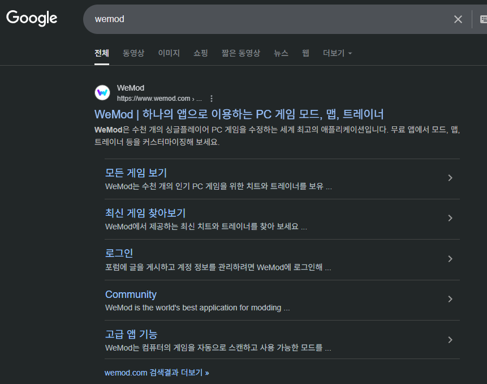Viewport: 487px width, 384px height.
Task: Open the 짧은 동영상 tab
Action: click(x=241, y=53)
